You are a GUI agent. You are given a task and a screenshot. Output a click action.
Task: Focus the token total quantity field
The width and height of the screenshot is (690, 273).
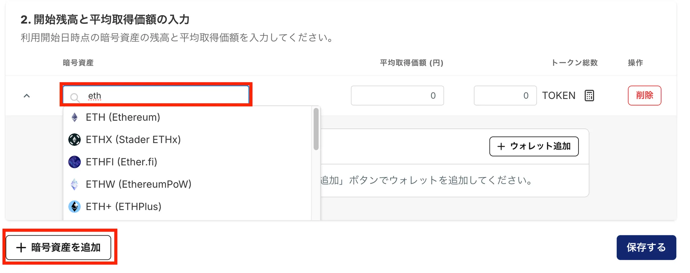coord(505,96)
